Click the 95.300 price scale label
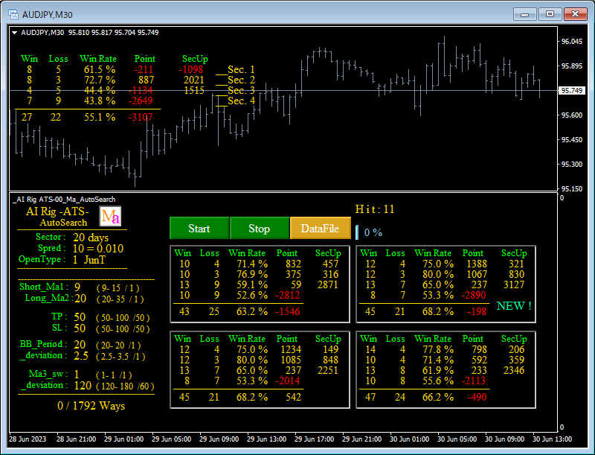Screen dimensions: 595x455 (572, 164)
